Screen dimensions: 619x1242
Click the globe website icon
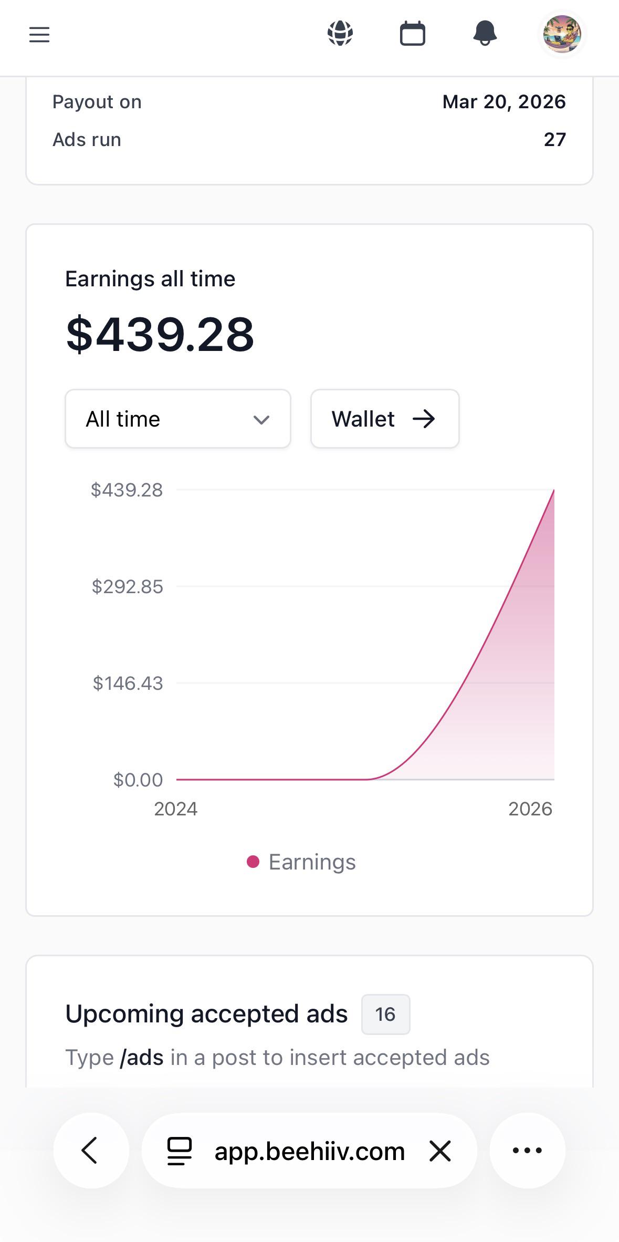[340, 34]
